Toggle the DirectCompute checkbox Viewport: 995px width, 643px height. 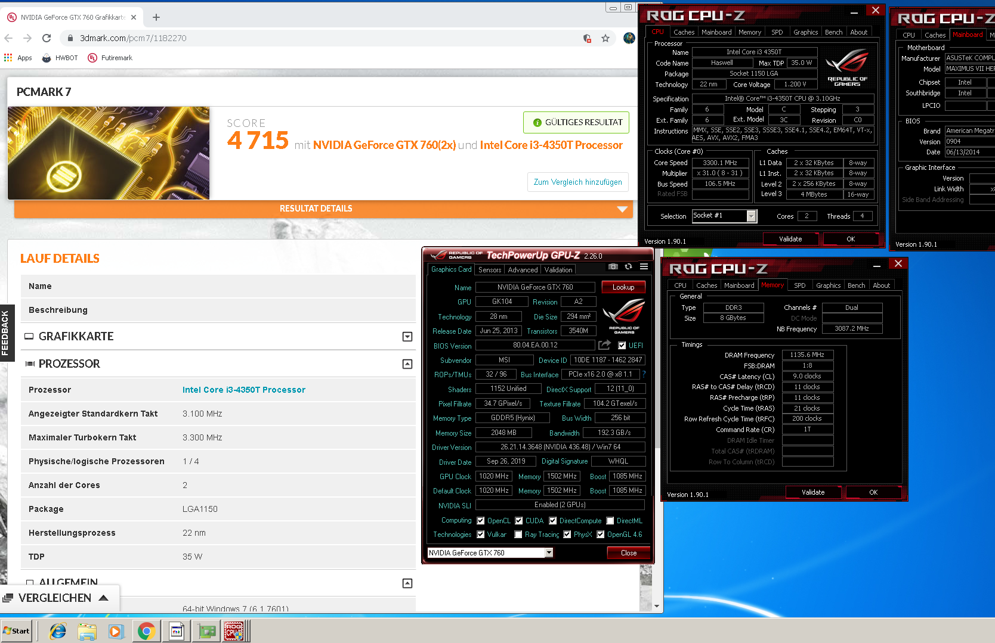[x=553, y=521]
